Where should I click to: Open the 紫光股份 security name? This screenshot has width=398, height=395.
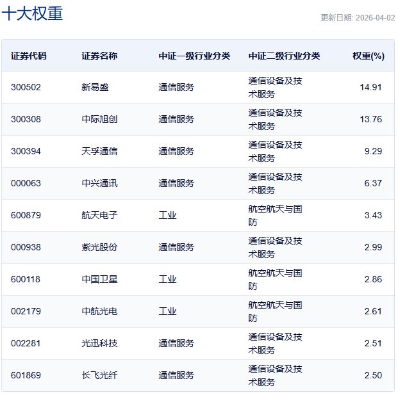tap(99, 247)
